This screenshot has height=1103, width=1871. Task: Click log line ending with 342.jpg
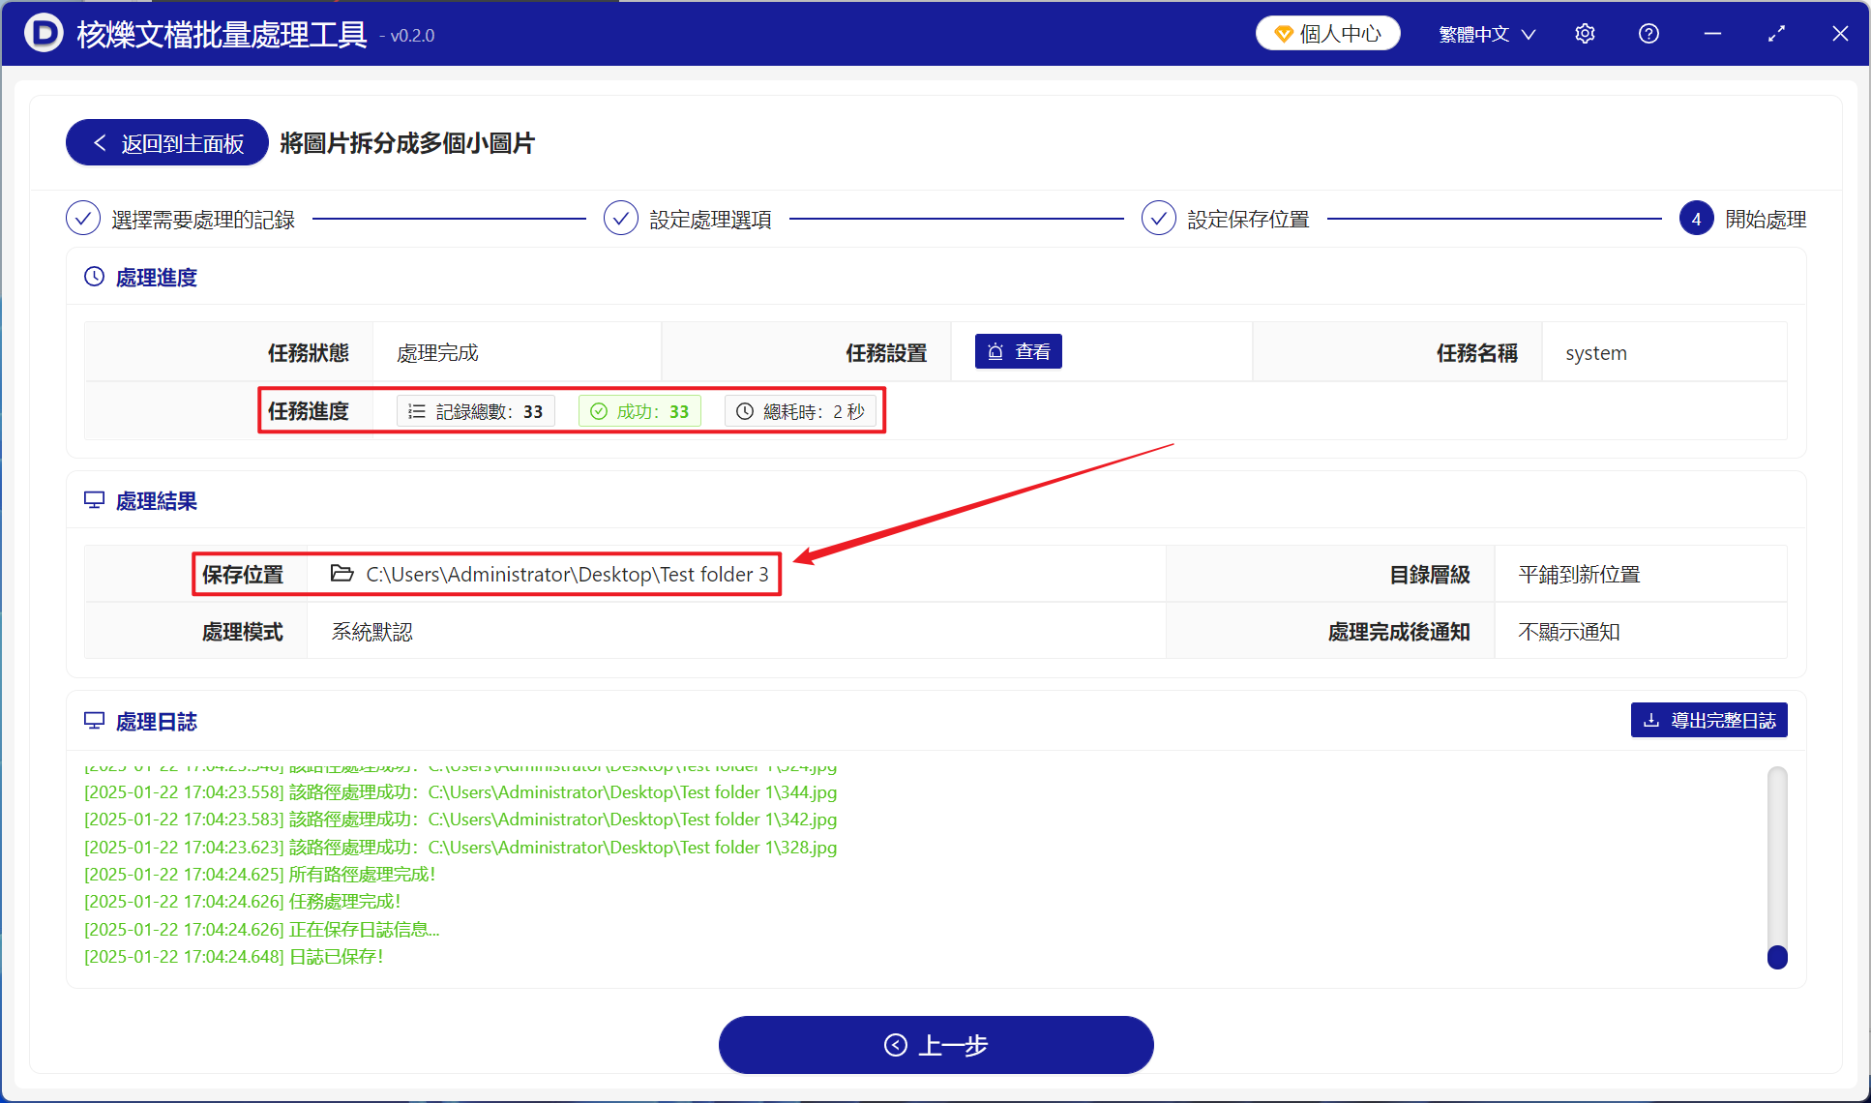click(x=460, y=820)
